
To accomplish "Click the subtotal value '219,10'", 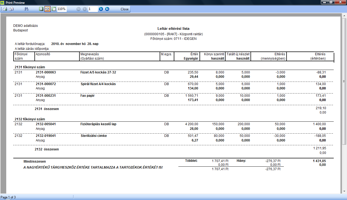I will click(321, 108).
